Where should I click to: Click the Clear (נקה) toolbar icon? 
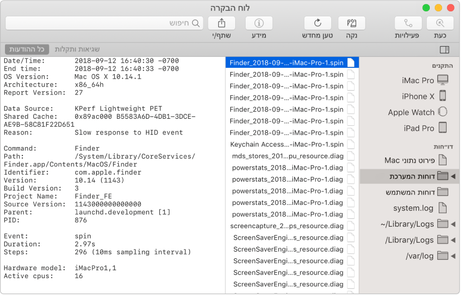point(352,23)
